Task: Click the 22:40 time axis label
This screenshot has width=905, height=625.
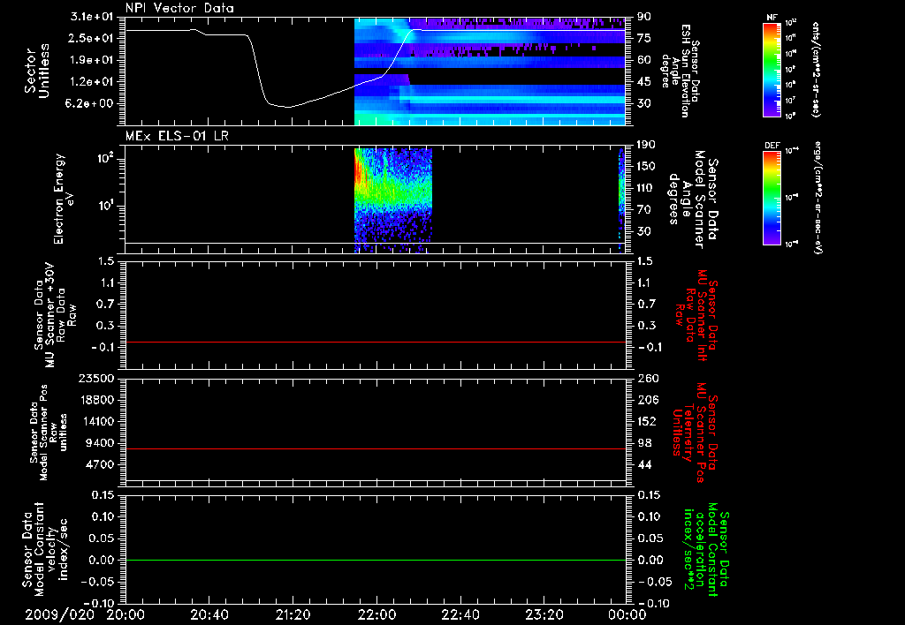Action: [x=460, y=614]
